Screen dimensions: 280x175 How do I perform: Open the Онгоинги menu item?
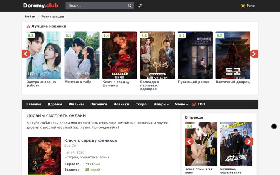pos(98,104)
